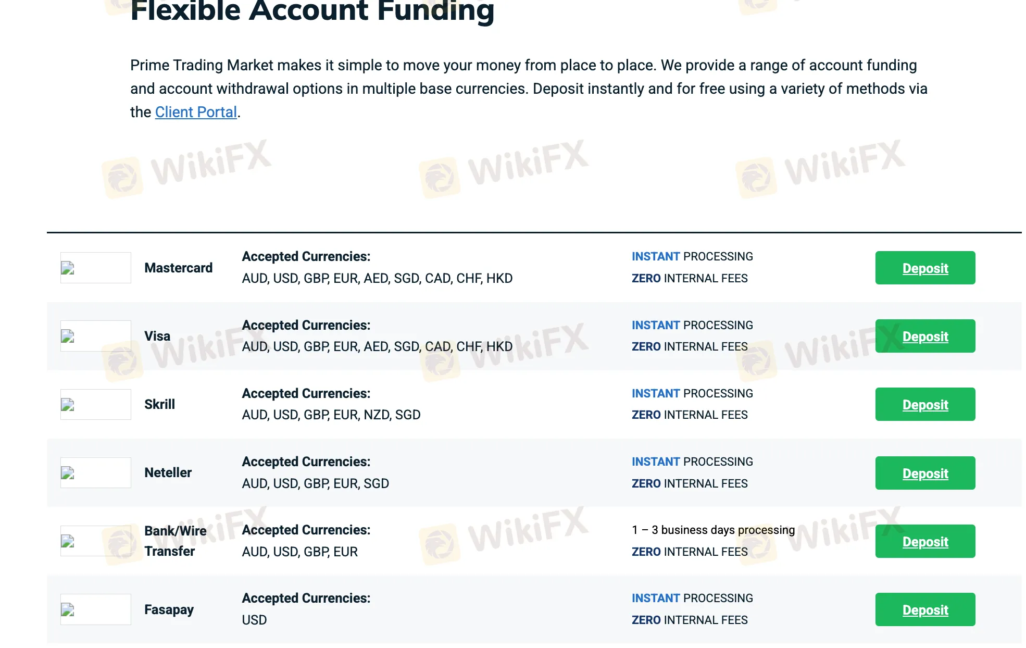
Task: Click the Neteller method label
Action: point(168,472)
